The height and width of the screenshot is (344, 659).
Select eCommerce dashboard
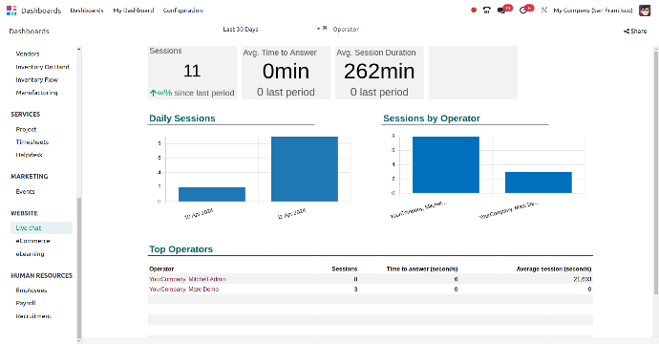pos(32,241)
